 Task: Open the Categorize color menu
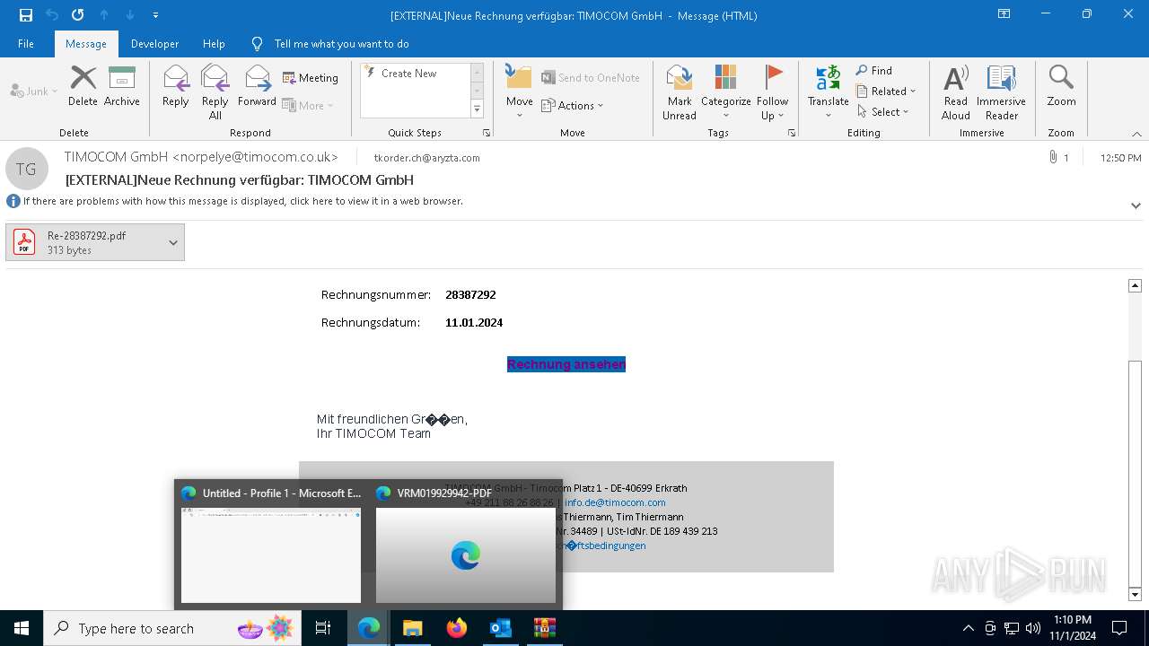[725, 92]
